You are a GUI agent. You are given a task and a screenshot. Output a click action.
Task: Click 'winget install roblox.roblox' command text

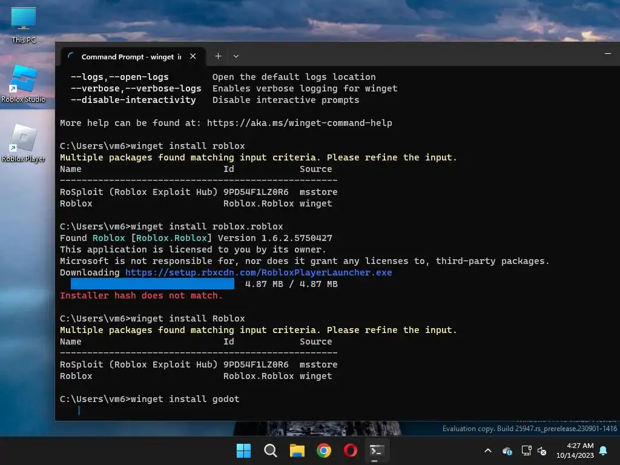click(x=207, y=226)
